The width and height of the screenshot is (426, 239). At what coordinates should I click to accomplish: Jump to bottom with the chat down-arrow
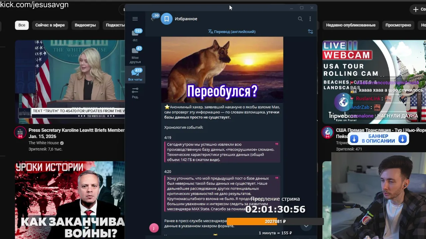(x=306, y=226)
